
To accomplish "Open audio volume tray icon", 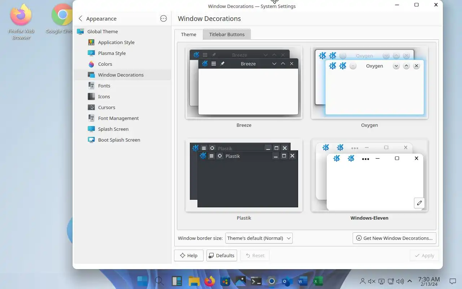I will (x=400, y=281).
